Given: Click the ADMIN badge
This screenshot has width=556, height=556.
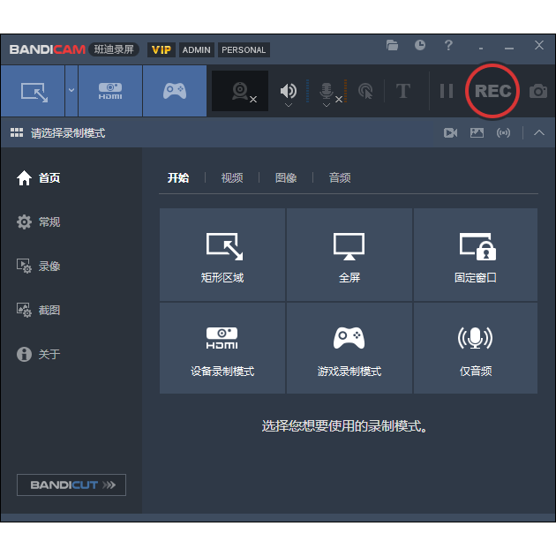Looking at the screenshot, I should (x=197, y=50).
